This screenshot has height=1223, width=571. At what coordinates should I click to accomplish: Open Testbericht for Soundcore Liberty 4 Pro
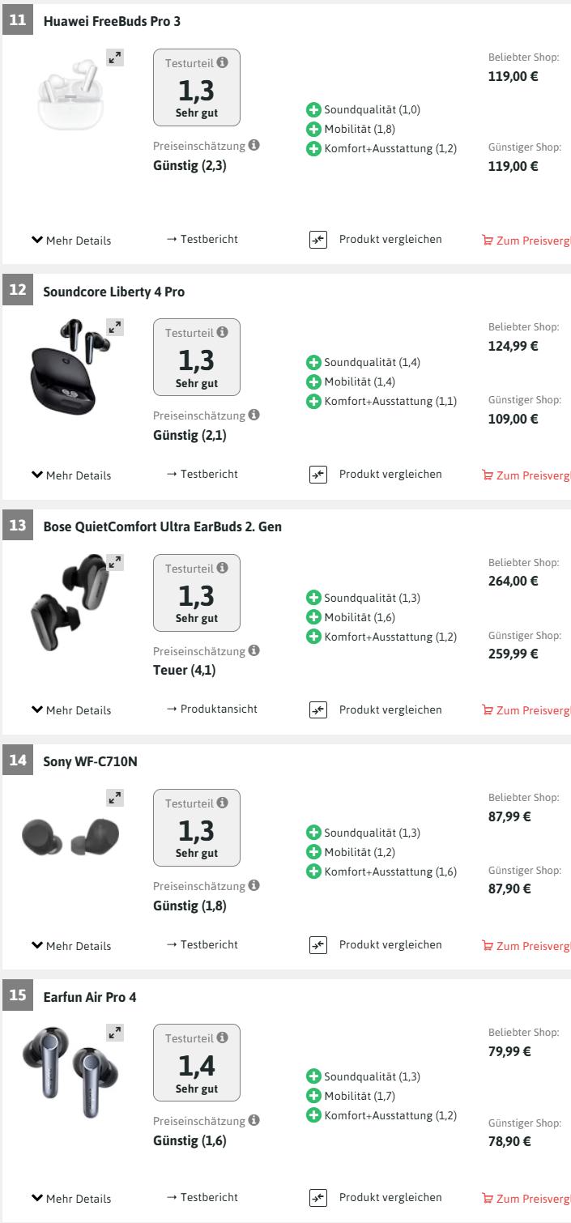(x=202, y=474)
